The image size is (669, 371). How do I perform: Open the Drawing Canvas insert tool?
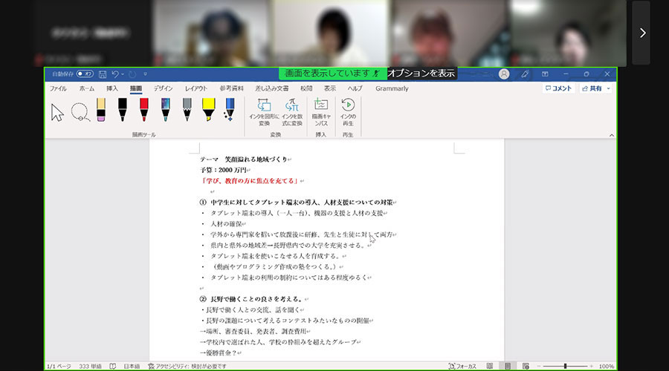coord(321,111)
